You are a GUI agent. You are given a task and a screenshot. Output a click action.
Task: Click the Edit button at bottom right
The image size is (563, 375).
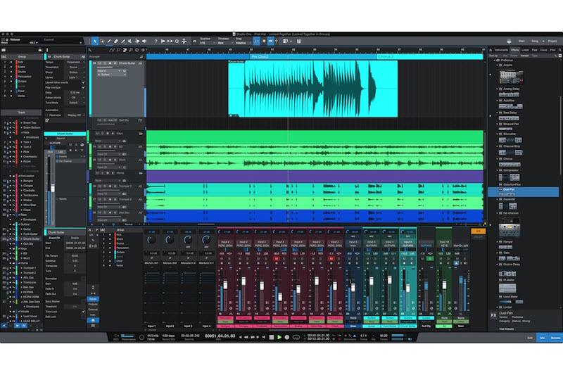click(530, 338)
